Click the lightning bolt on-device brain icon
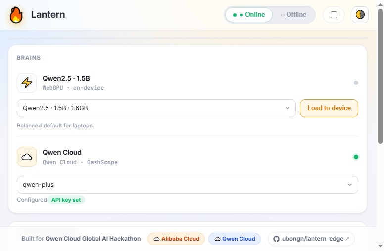This screenshot has height=251, width=384. 27,83
